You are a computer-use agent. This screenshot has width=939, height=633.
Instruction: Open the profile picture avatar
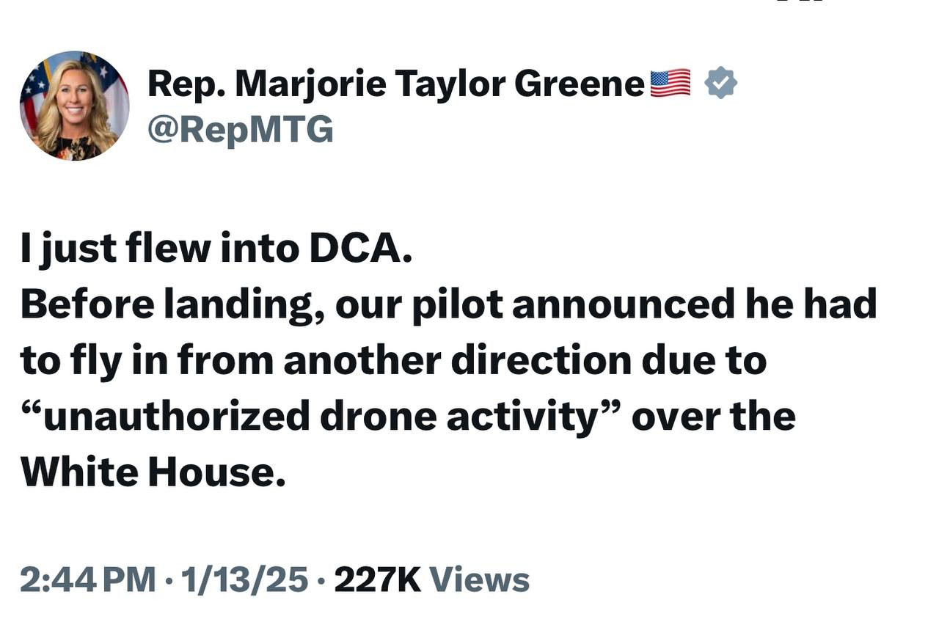pos(74,106)
